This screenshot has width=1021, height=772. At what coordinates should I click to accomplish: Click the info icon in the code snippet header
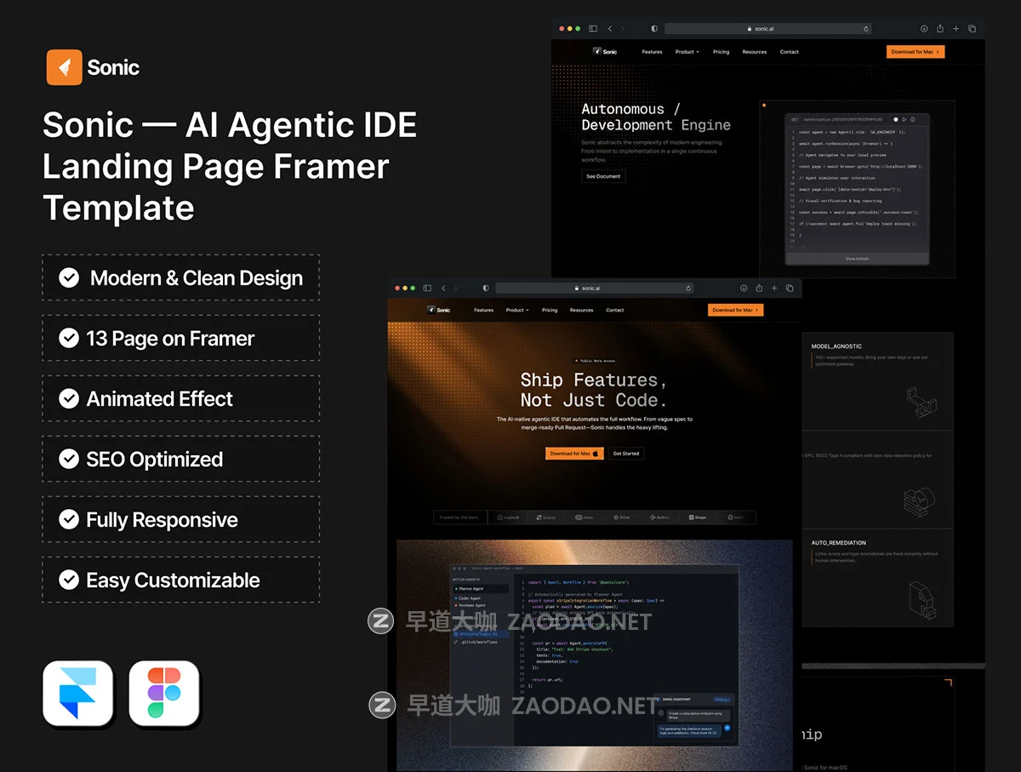[x=913, y=119]
